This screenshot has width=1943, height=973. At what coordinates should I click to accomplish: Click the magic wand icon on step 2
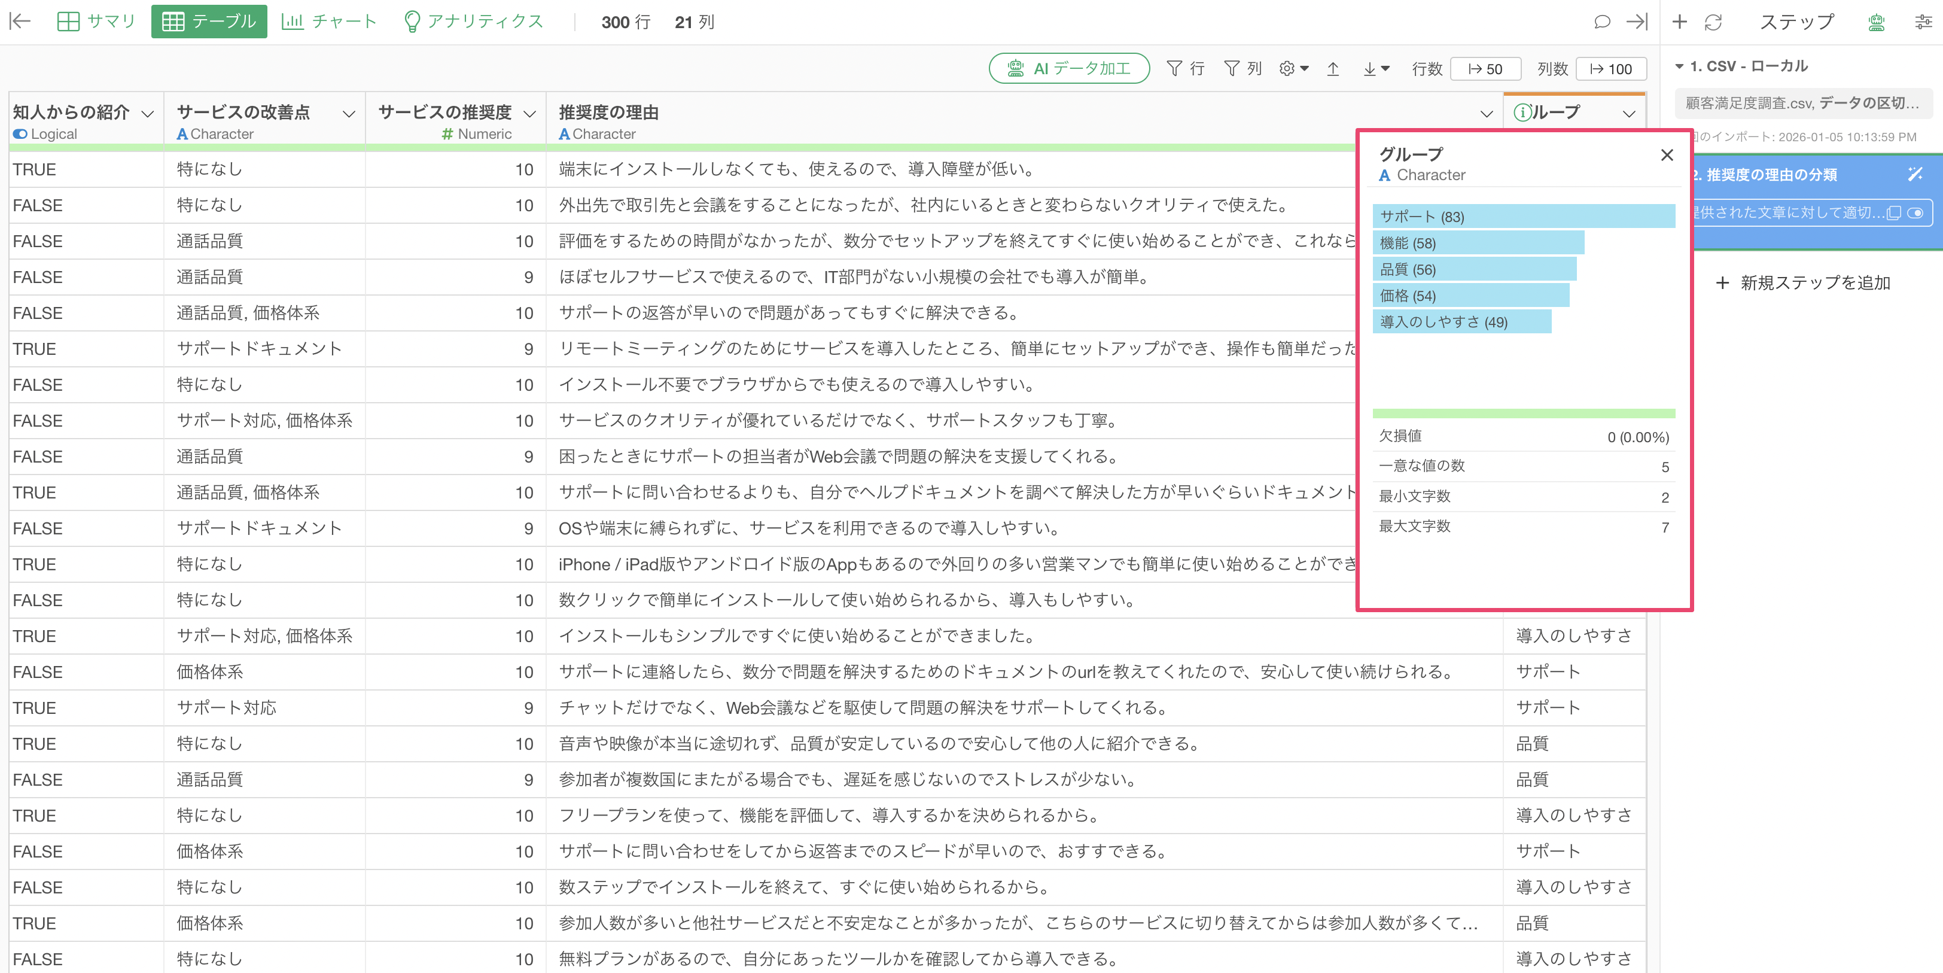click(1914, 174)
